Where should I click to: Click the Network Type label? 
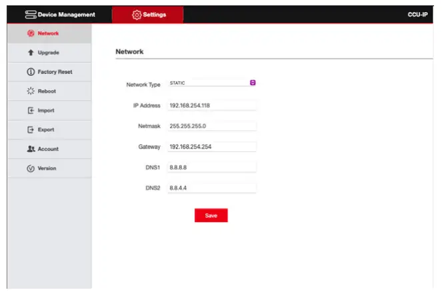(143, 85)
